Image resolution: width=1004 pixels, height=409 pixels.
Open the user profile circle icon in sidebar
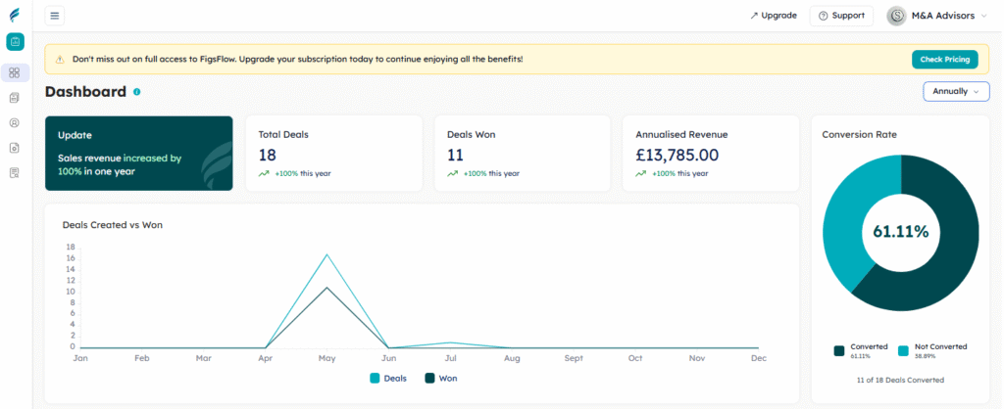(15, 123)
